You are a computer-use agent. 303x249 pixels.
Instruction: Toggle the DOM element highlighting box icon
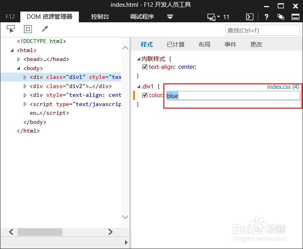[x=28, y=29]
